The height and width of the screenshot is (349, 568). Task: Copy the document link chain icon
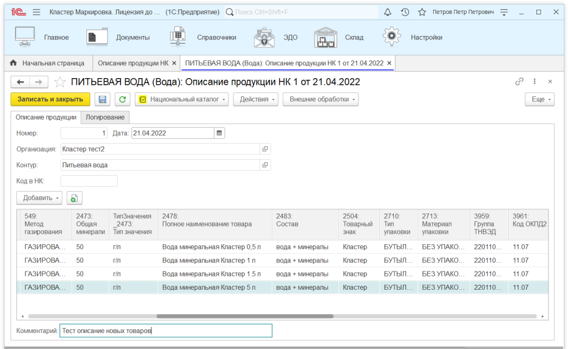point(519,81)
